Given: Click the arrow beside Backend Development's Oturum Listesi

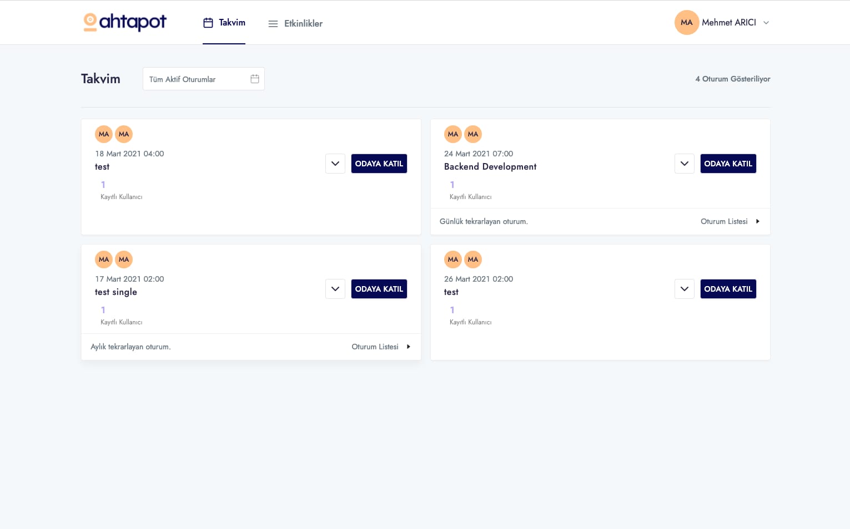Looking at the screenshot, I should (758, 221).
